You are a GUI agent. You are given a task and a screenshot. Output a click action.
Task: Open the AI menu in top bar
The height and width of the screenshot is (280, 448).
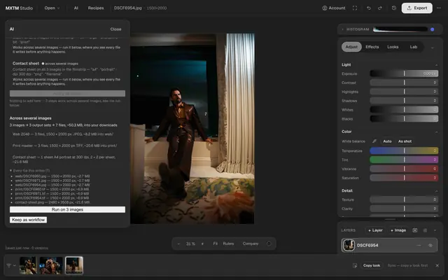(x=76, y=8)
